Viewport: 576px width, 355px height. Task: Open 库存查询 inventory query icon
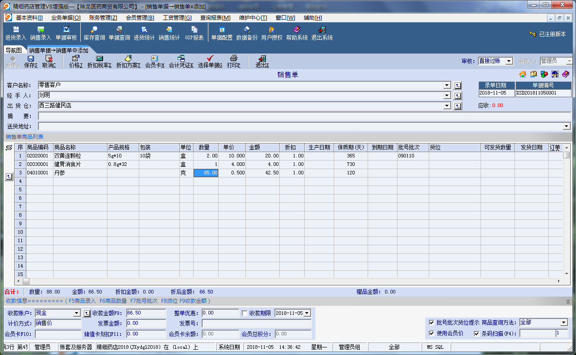94,33
